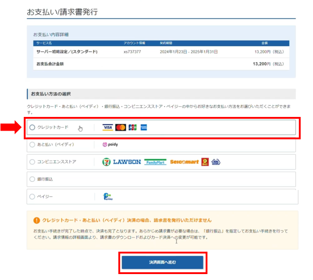Click the サーバー初期設定 service row
Screen dimensions: 313x280
67,52
